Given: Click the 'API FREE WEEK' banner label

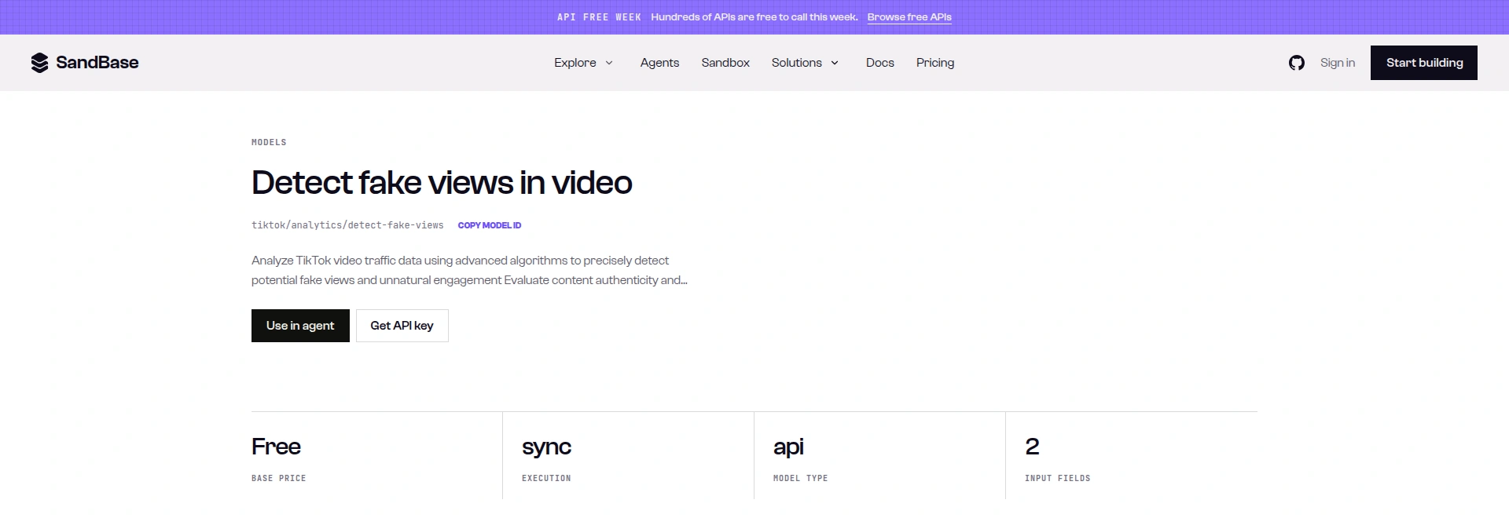Looking at the screenshot, I should [x=599, y=17].
